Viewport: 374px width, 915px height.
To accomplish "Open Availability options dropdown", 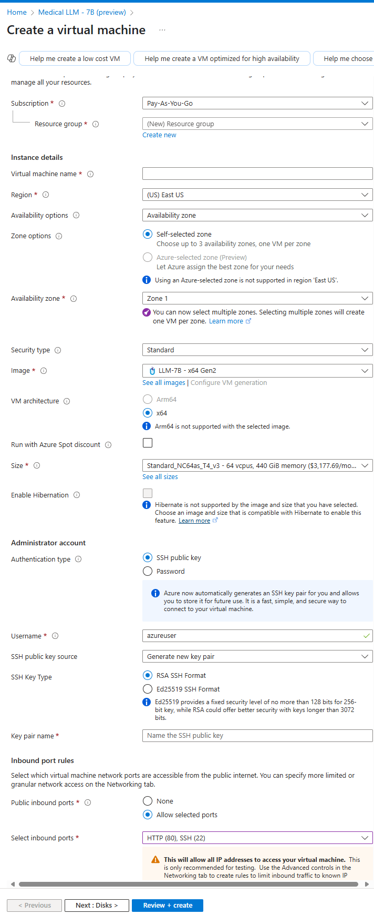I will (257, 215).
